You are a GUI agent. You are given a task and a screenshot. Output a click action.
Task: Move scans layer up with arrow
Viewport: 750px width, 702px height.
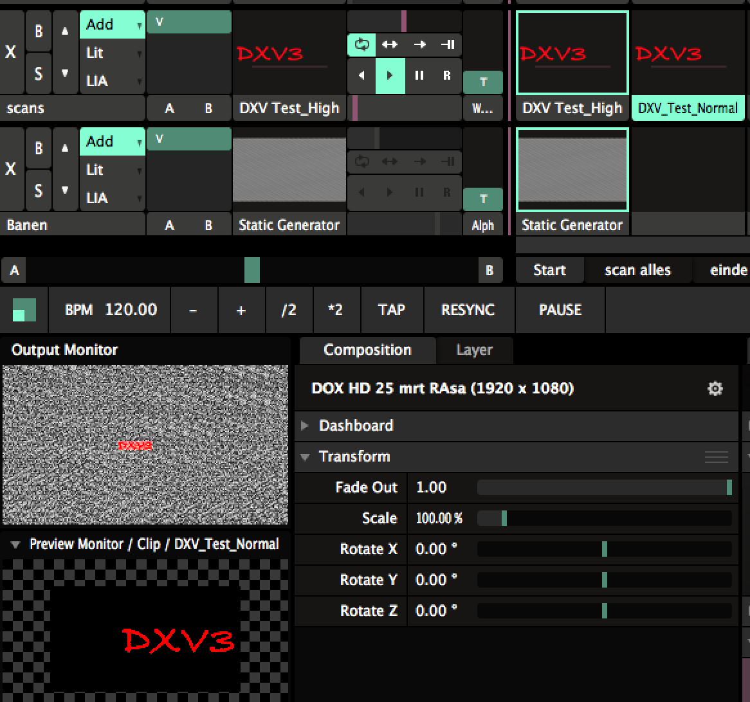click(x=65, y=31)
